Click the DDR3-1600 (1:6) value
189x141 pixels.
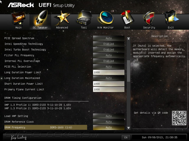[61, 127]
